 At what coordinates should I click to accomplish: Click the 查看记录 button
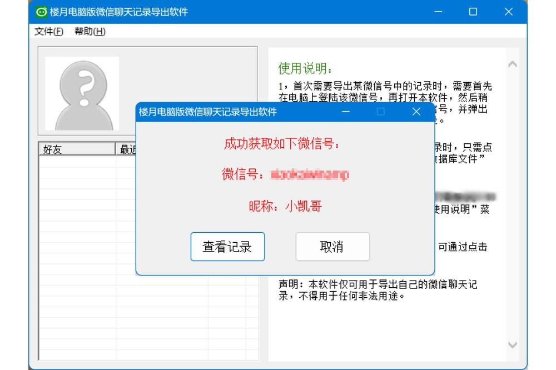click(x=227, y=247)
